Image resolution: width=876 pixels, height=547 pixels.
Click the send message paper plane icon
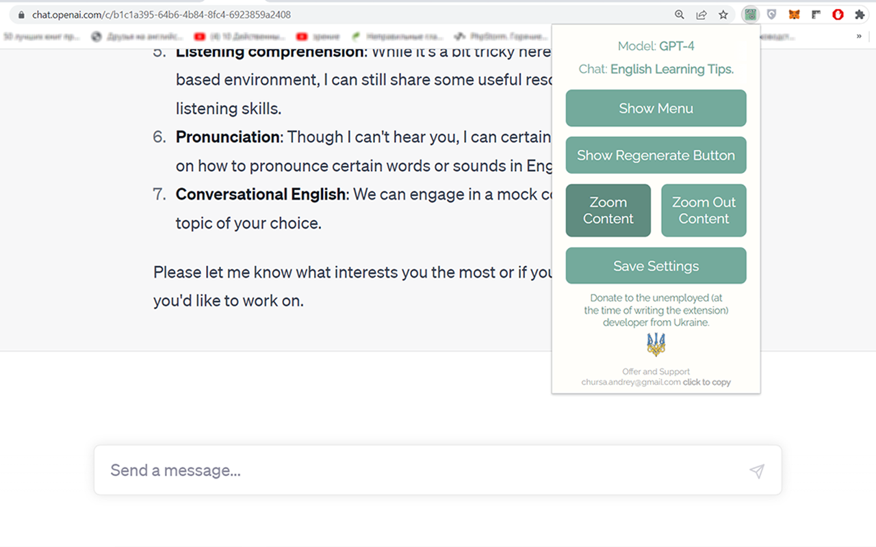756,470
